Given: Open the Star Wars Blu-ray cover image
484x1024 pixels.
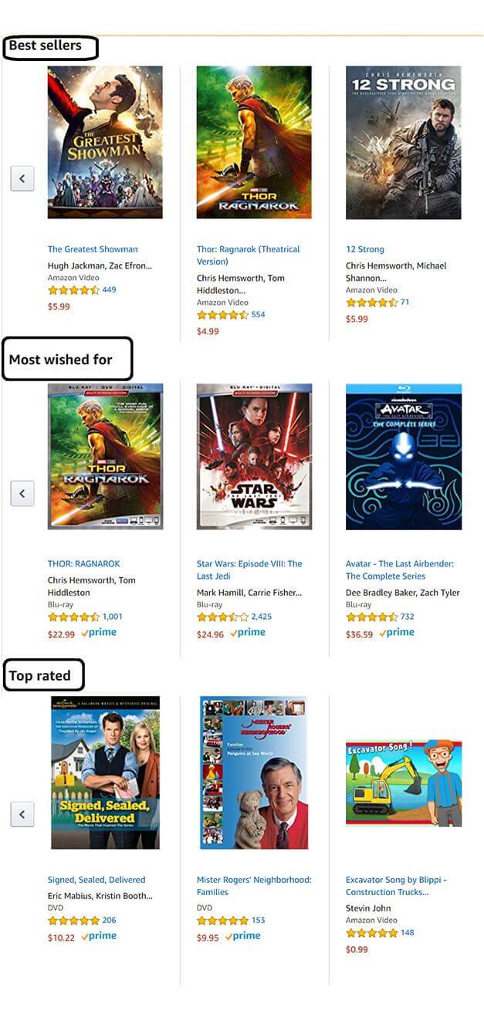Looking at the screenshot, I should [x=254, y=456].
